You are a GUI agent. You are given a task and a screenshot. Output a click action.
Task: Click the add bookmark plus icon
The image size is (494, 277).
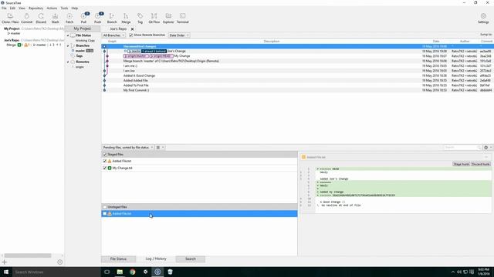(x=5, y=262)
